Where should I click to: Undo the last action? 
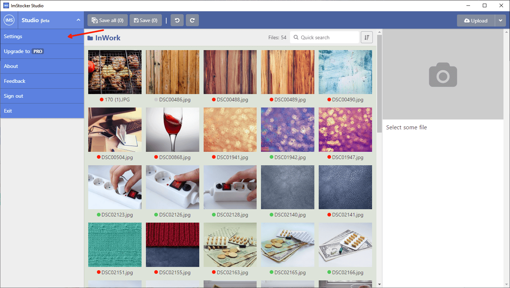(x=177, y=20)
